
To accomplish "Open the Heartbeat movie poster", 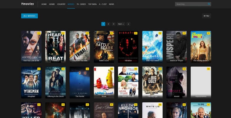I will tap(55, 47).
